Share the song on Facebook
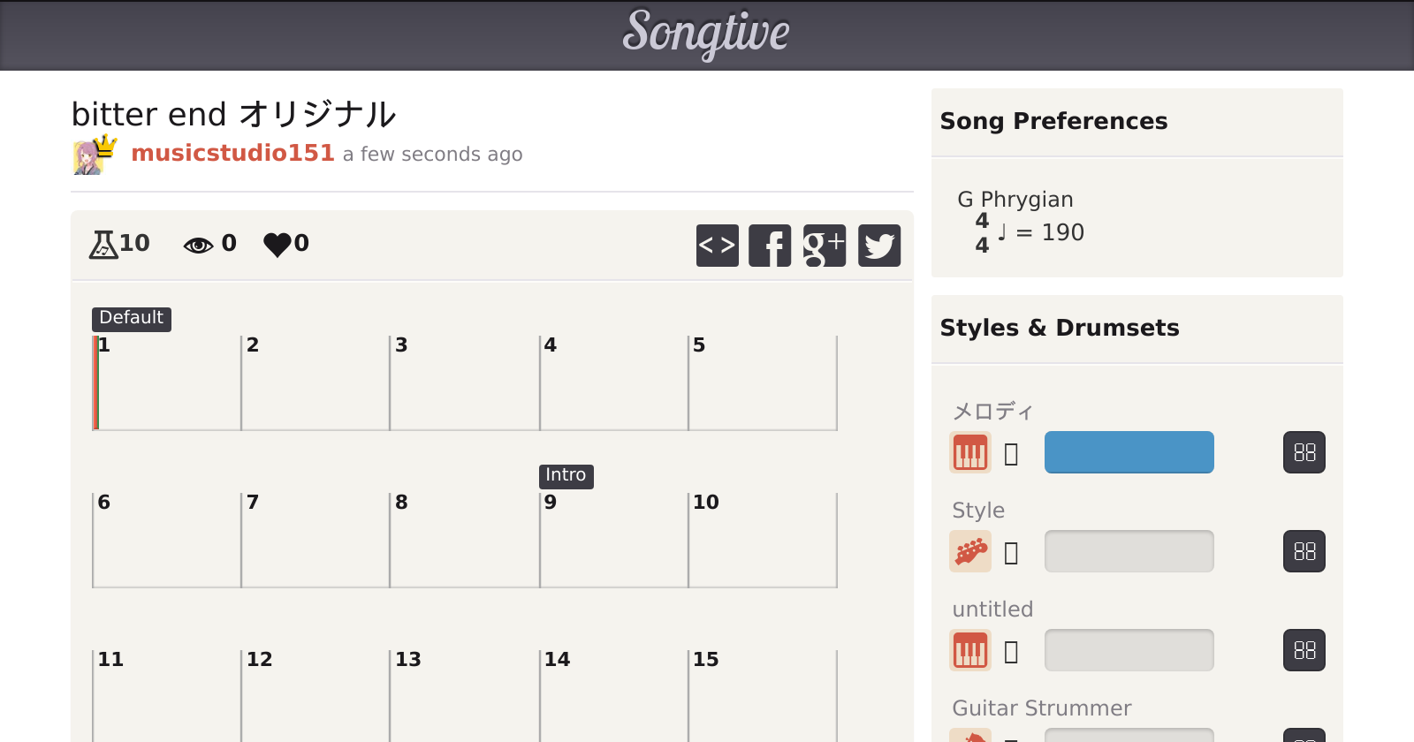Screen dimensions: 1414x742 pos(770,245)
